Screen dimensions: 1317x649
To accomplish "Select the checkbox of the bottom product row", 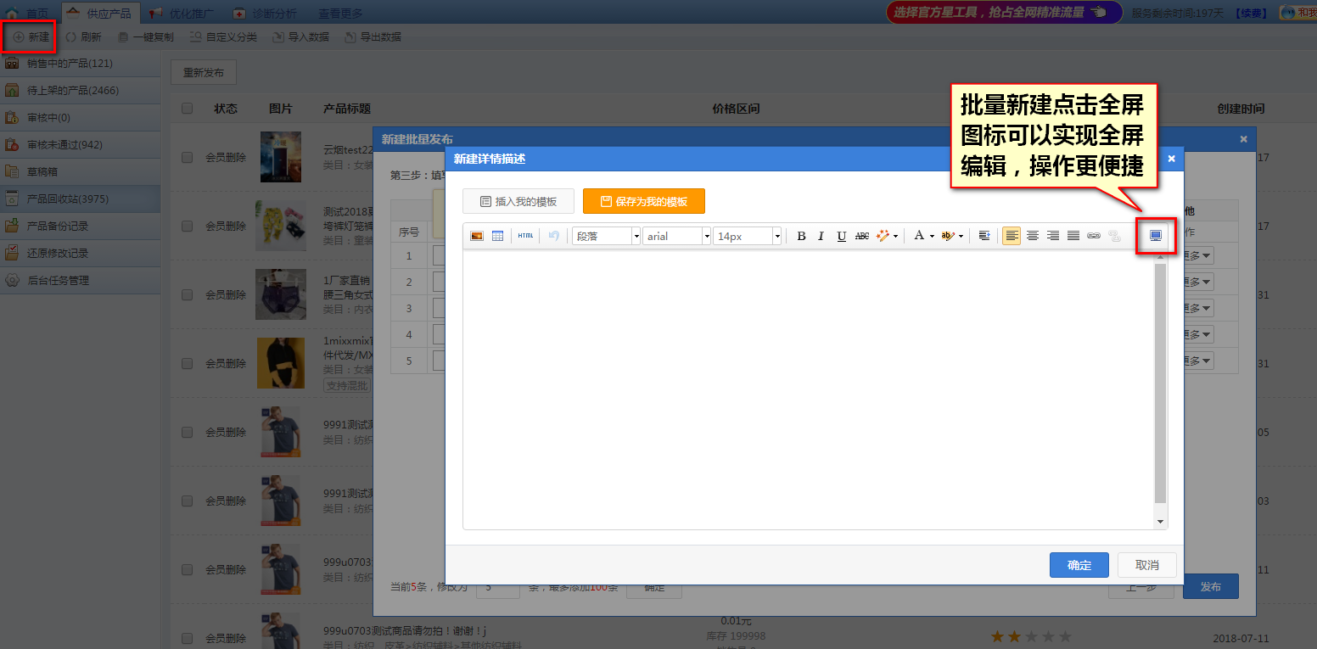I will (188, 638).
